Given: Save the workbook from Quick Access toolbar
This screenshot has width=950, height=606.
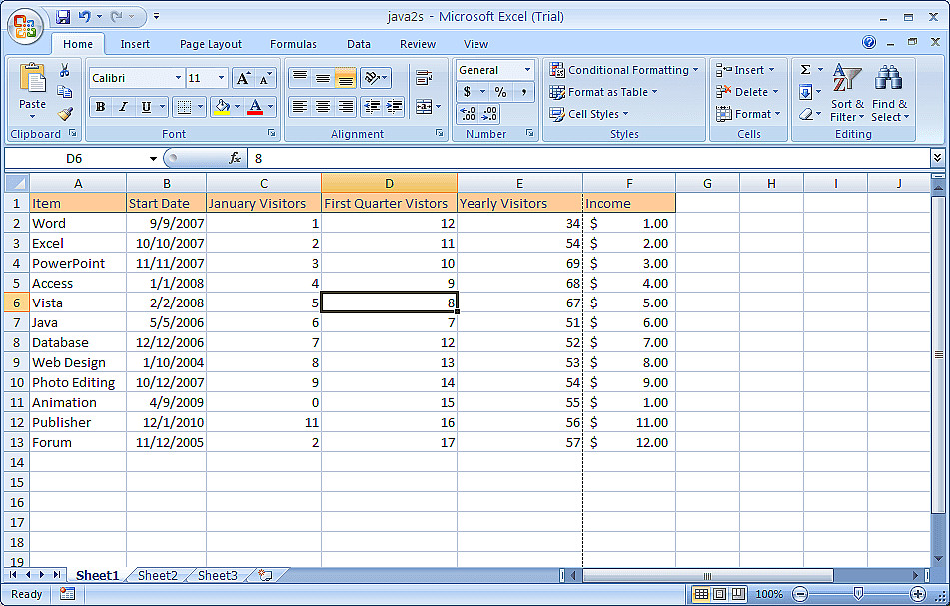Looking at the screenshot, I should click(x=63, y=17).
